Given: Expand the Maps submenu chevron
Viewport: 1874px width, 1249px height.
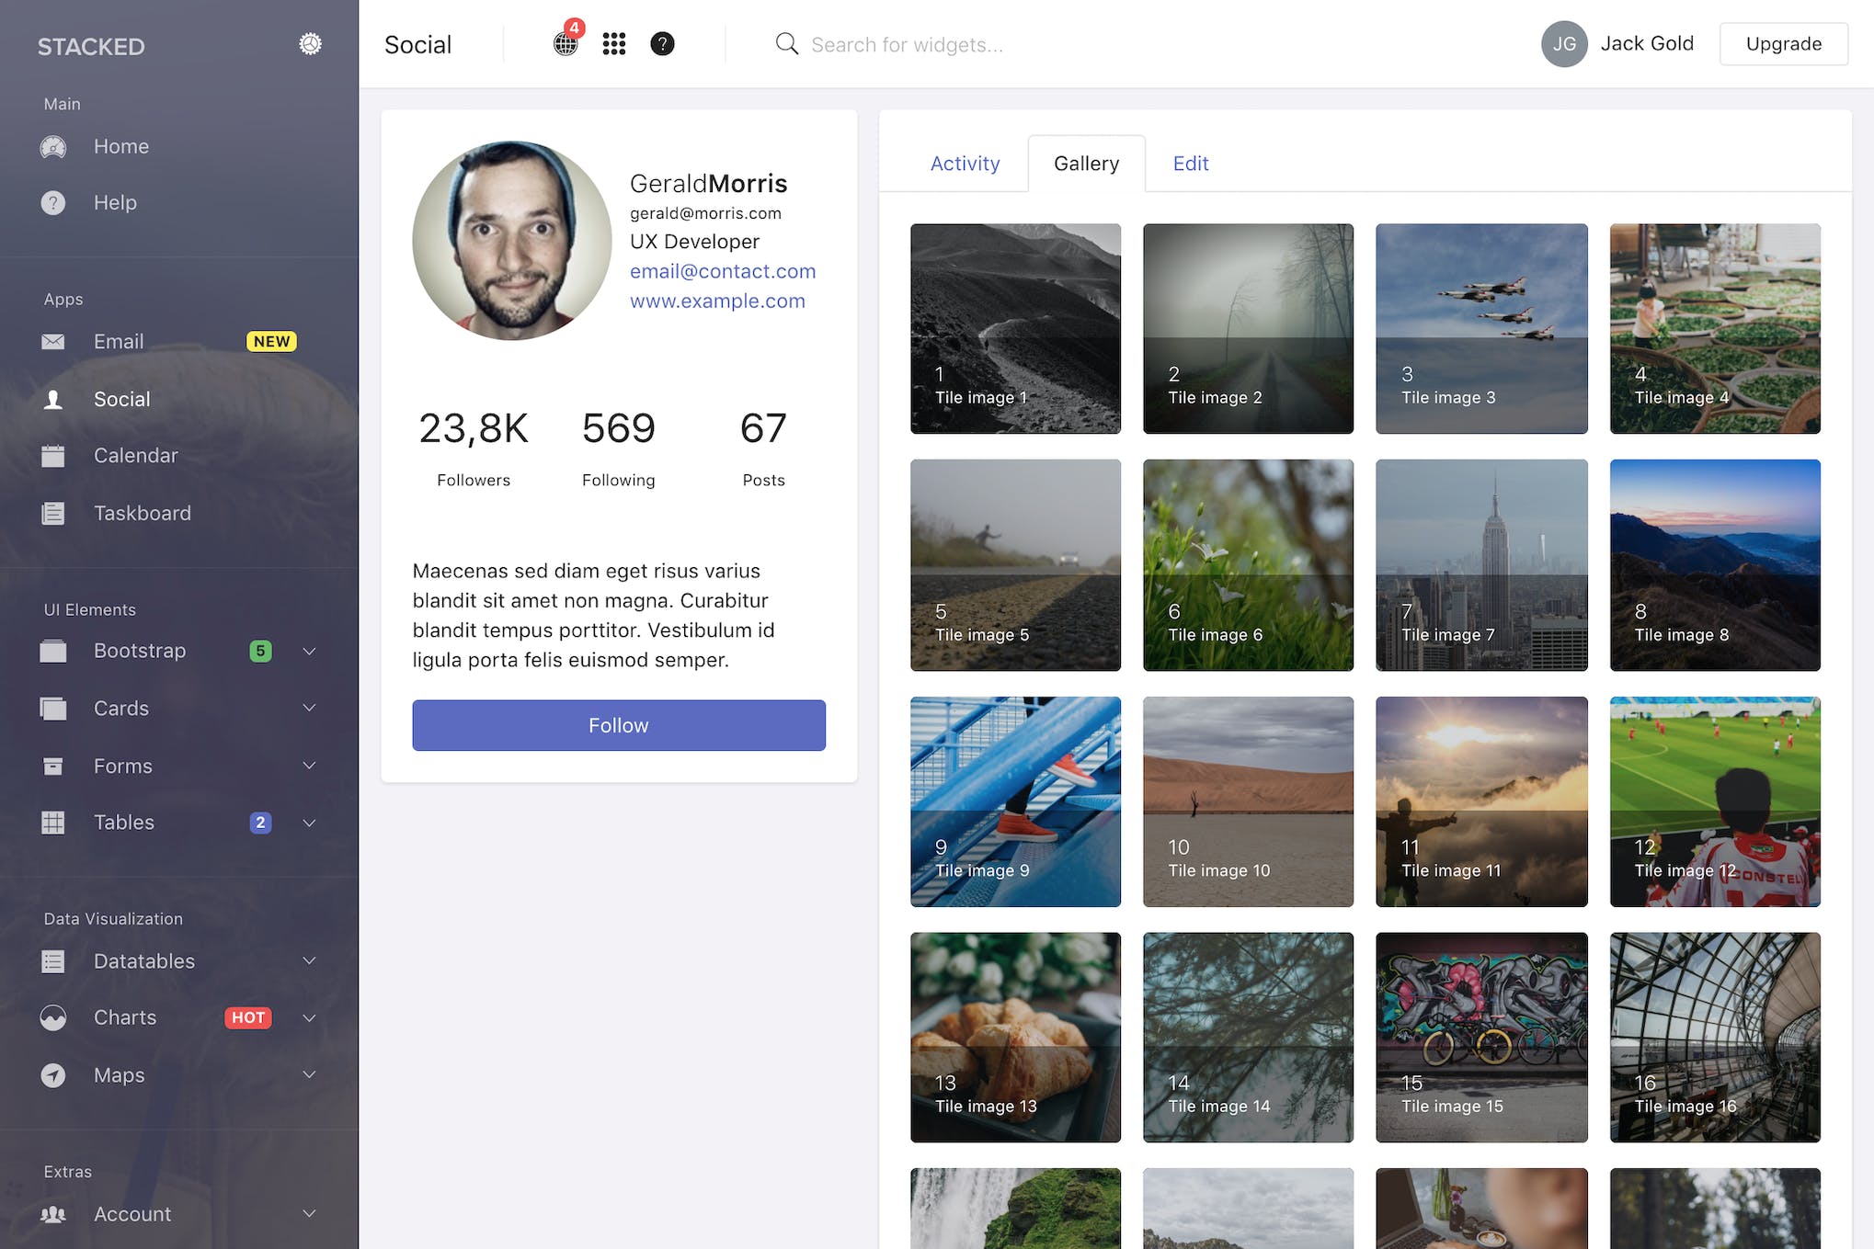Looking at the screenshot, I should pos(310,1075).
